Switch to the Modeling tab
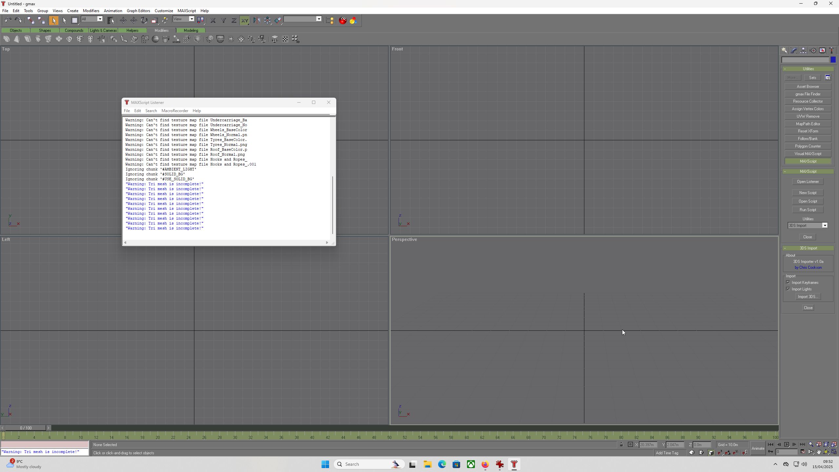 pos(191,30)
